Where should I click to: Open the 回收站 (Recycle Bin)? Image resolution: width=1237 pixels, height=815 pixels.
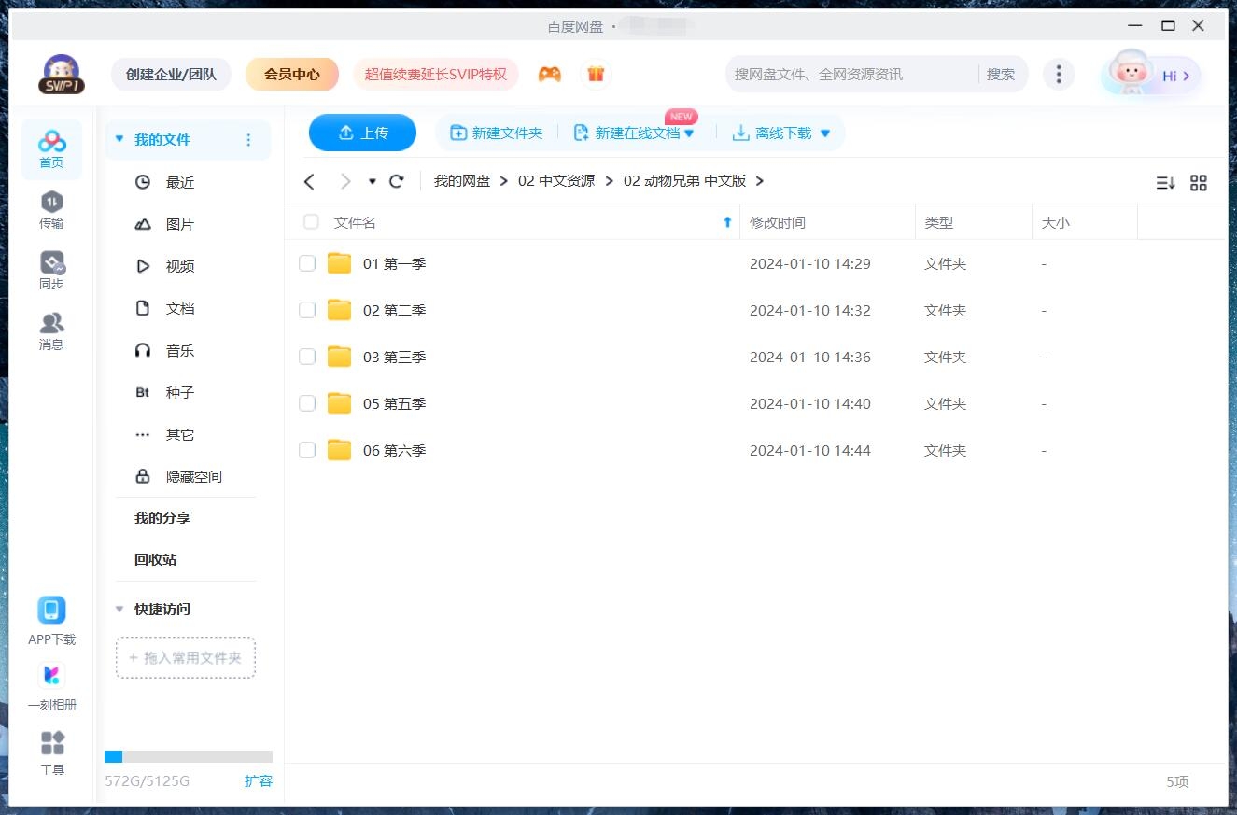click(x=153, y=559)
